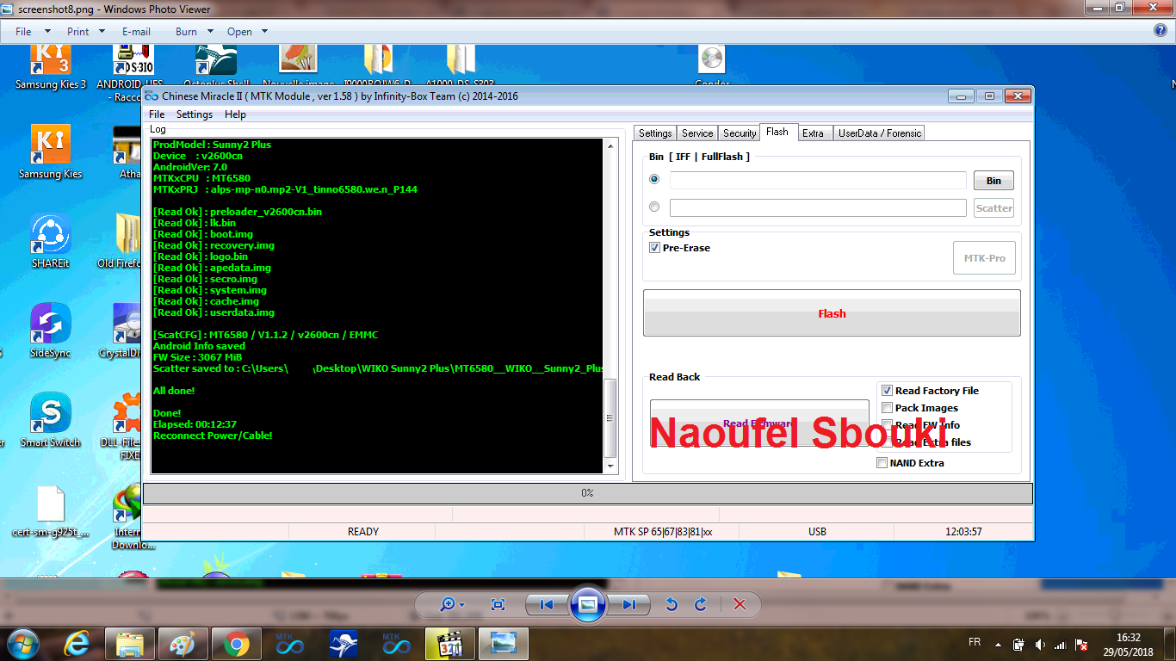Switch to the Extra tab
This screenshot has width=1176, height=661.
(x=813, y=133)
